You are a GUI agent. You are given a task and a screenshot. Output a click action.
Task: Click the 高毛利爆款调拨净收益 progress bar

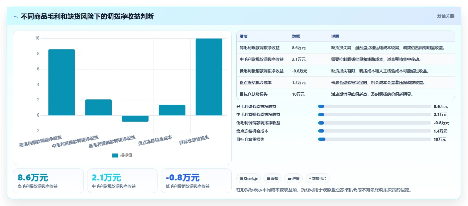pyautogui.click(x=374, y=106)
